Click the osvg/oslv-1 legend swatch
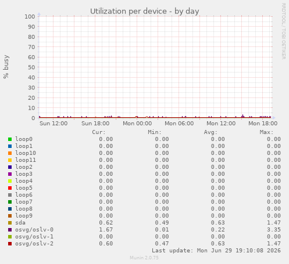 10,237
